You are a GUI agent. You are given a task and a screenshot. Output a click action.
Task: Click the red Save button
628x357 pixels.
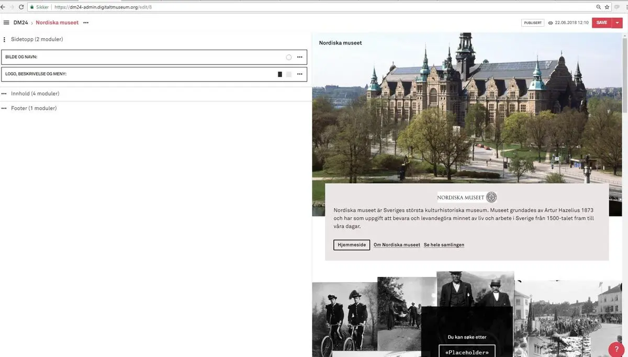[602, 23]
